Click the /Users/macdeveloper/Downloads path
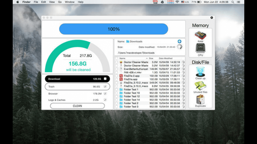 136,53
